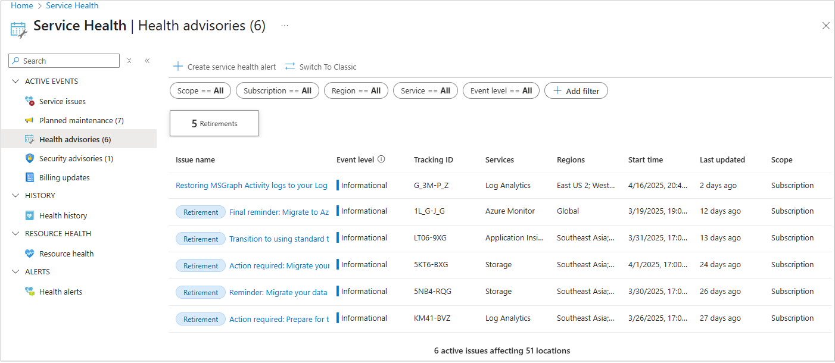The image size is (835, 363).
Task: Open the Region == All filter
Action: pos(356,90)
